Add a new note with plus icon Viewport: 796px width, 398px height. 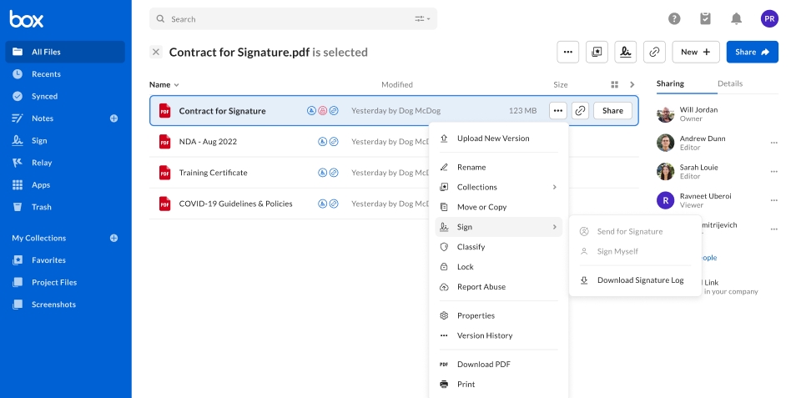114,118
